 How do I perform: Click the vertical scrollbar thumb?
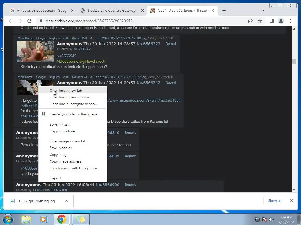pos(295,61)
